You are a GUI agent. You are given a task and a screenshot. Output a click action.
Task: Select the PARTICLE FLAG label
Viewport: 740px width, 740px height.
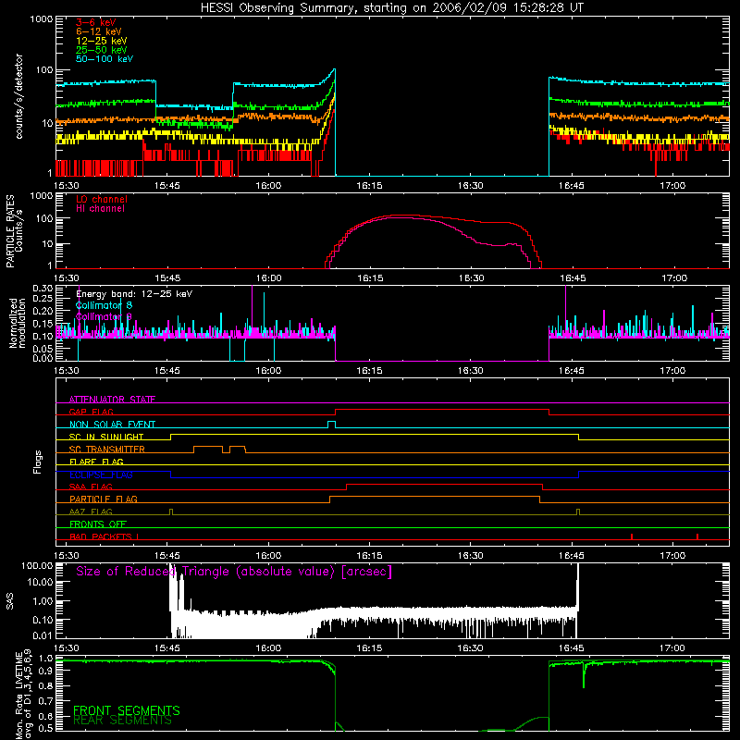click(104, 499)
